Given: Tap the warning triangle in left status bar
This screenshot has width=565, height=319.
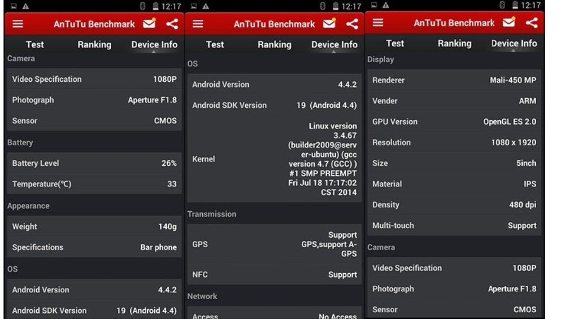Looking at the screenshot, I should (x=26, y=6).
